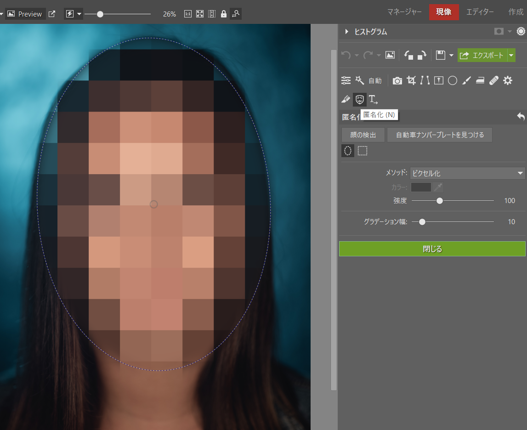This screenshot has height=430, width=527.
Task: Click the magic wand auto-enhance icon
Action: (x=360, y=80)
